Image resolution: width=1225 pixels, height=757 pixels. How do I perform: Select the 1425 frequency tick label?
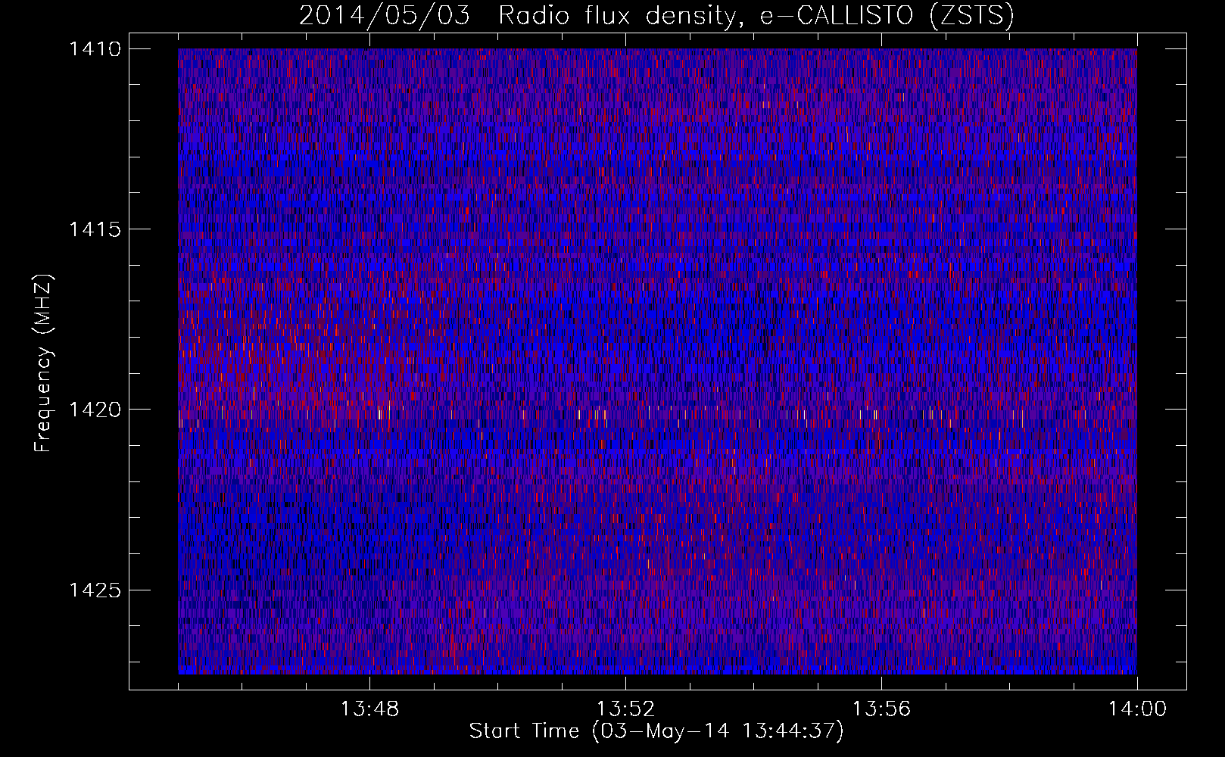point(95,590)
